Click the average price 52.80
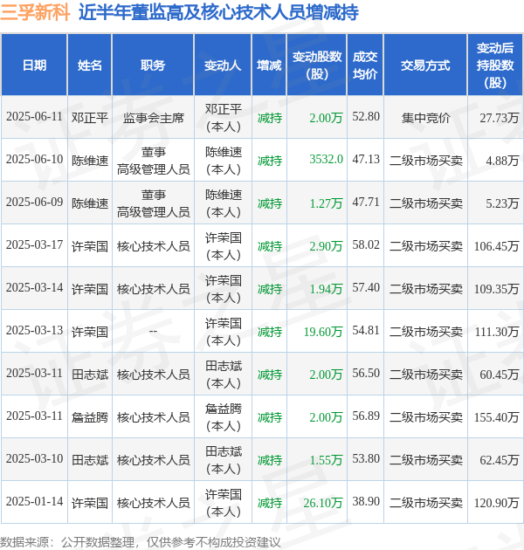The image size is (524, 550). (x=366, y=117)
